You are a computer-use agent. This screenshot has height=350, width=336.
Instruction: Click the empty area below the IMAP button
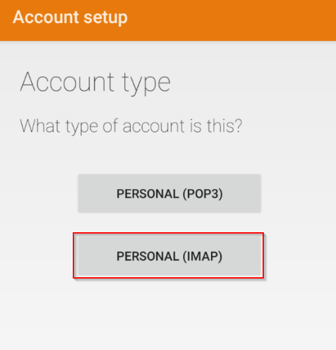[x=169, y=312]
